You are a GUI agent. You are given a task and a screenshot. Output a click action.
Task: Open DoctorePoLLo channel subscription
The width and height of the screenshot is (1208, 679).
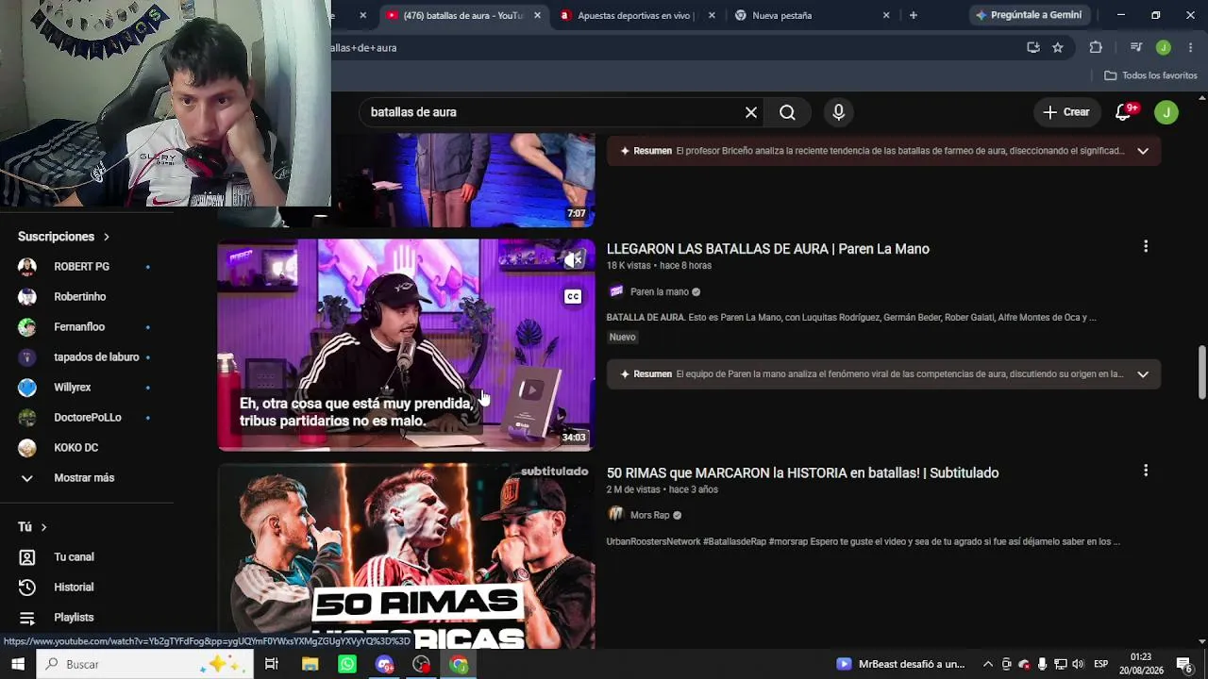click(x=87, y=418)
